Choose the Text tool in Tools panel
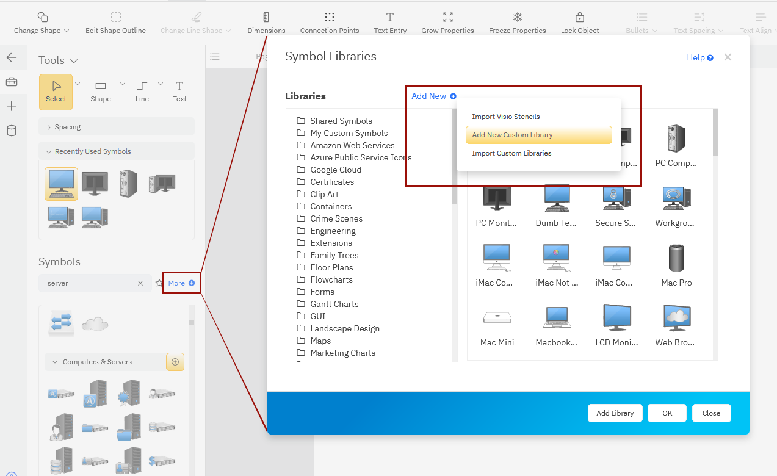This screenshot has width=777, height=476. click(x=179, y=91)
